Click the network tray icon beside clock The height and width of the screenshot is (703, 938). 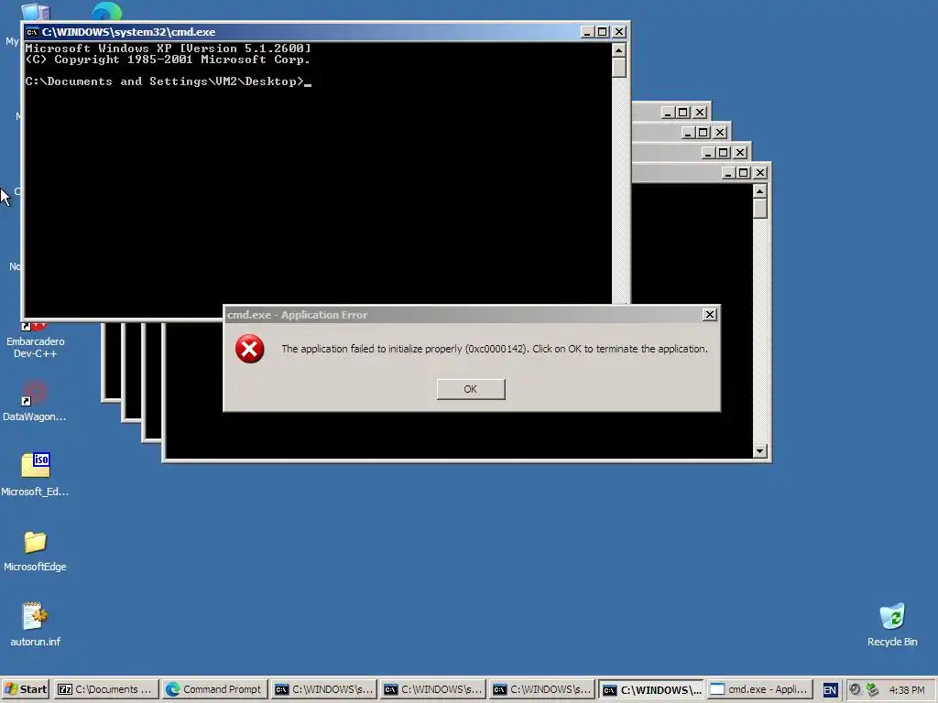(872, 690)
